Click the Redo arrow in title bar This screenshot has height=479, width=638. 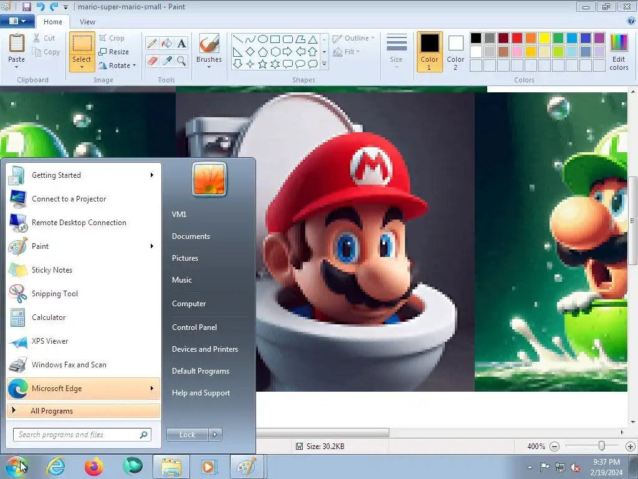(x=54, y=6)
